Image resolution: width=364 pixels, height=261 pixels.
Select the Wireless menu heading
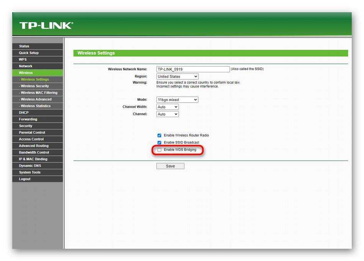38,73
